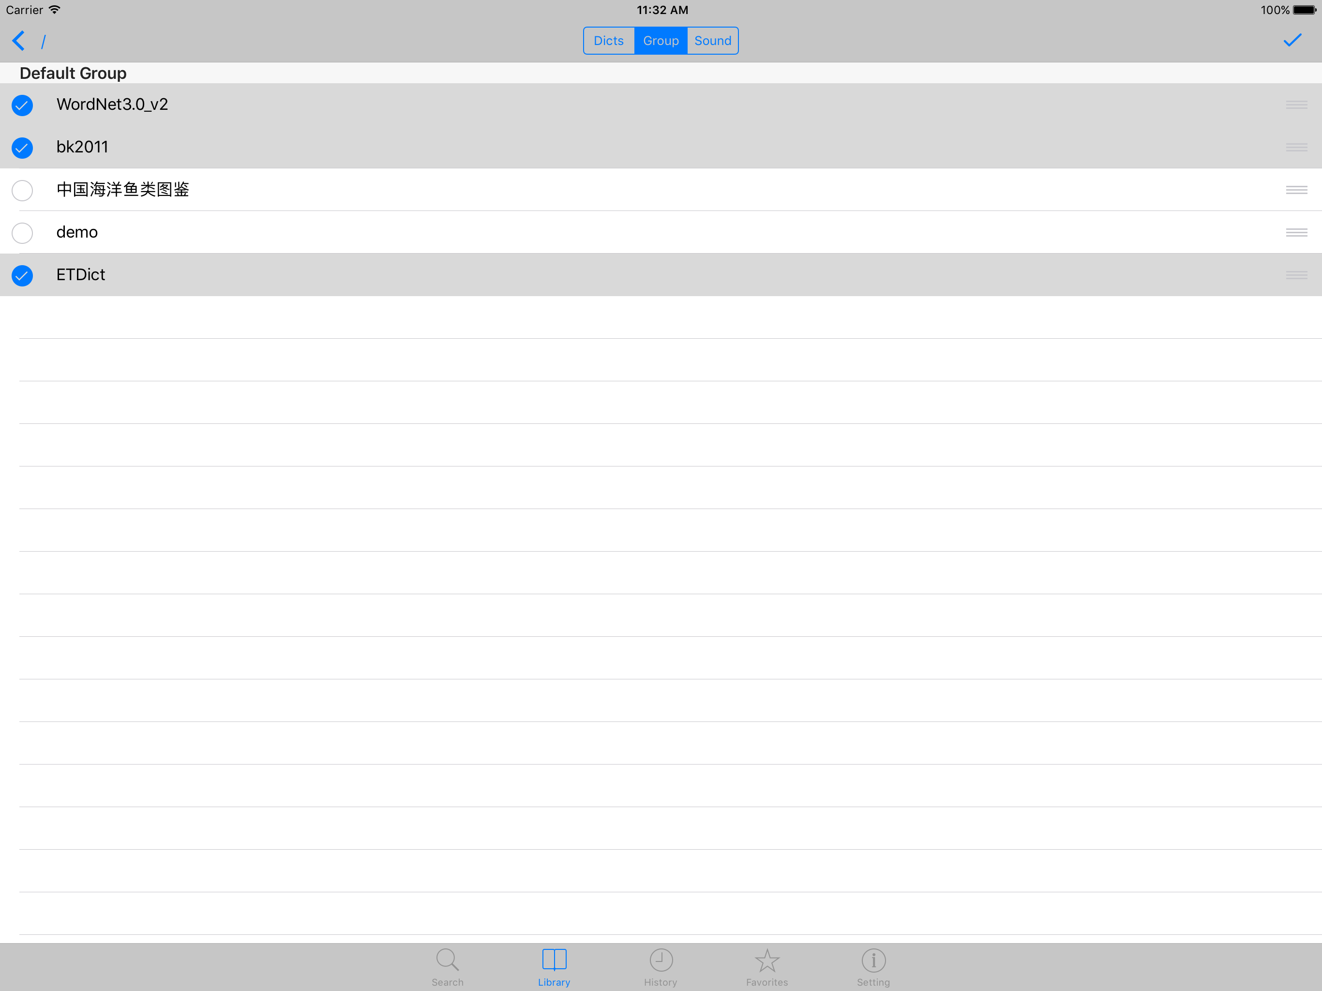Uncheck the bk2011 dictionary
Viewport: 1322px width, 991px height.
point(22,148)
